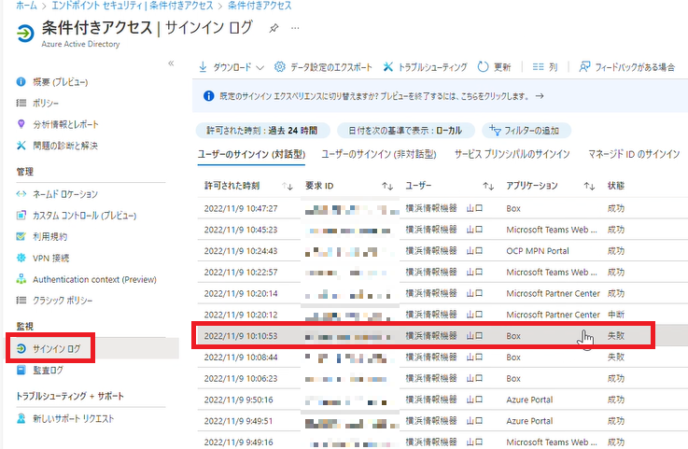
Task: Click the info icon in the preview banner
Action: [x=209, y=96]
